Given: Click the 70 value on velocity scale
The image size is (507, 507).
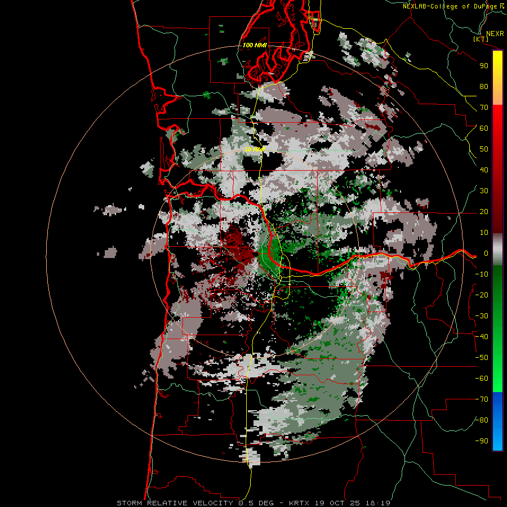Looking at the screenshot, I should (x=484, y=108).
